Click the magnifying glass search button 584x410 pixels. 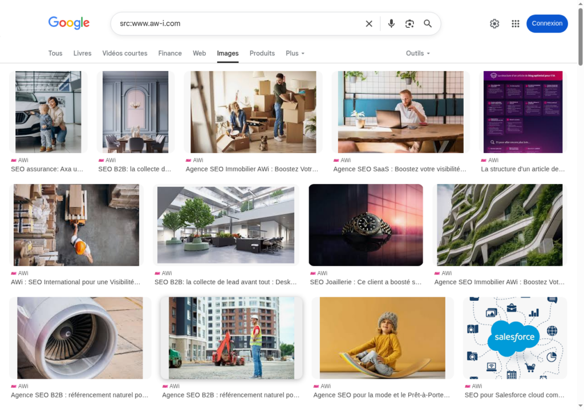[428, 23]
